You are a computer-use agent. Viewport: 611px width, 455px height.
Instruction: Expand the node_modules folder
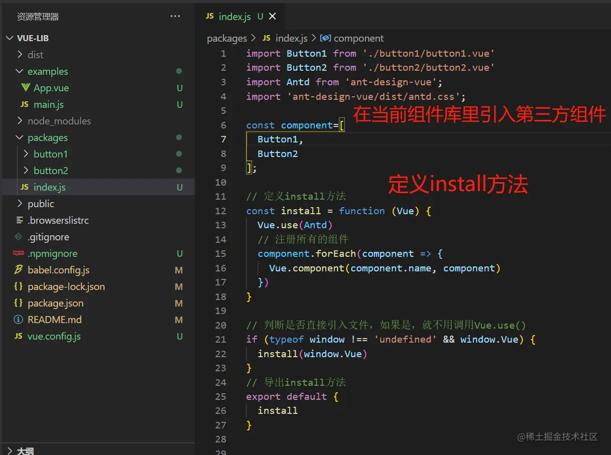(x=20, y=121)
